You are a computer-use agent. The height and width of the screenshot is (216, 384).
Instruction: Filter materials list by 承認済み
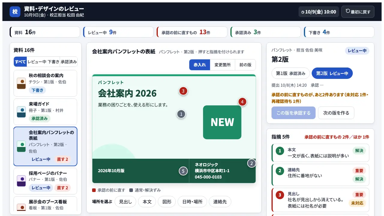[x=69, y=61]
